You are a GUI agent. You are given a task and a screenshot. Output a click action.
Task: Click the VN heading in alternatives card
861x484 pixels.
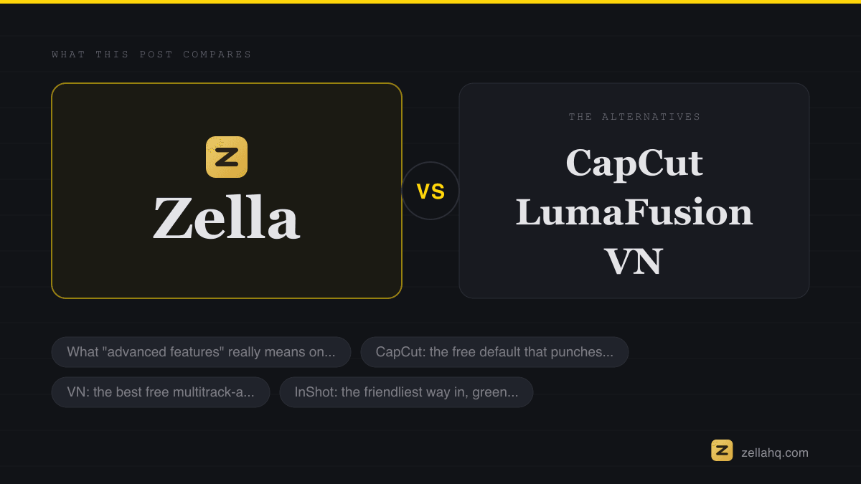coord(634,262)
